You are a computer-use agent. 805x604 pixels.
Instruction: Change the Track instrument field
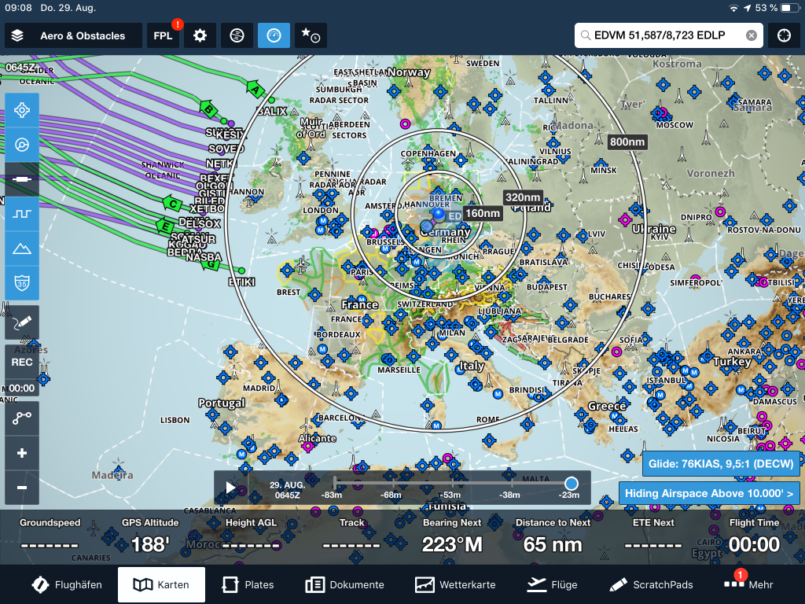point(351,536)
